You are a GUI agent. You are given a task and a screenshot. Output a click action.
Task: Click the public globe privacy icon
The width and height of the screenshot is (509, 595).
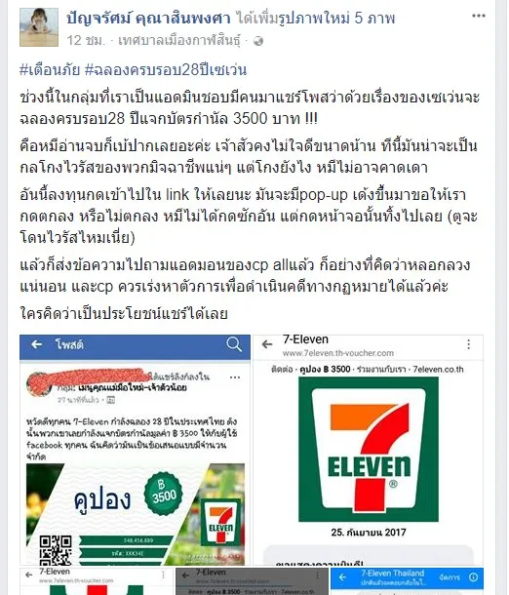[x=258, y=41]
